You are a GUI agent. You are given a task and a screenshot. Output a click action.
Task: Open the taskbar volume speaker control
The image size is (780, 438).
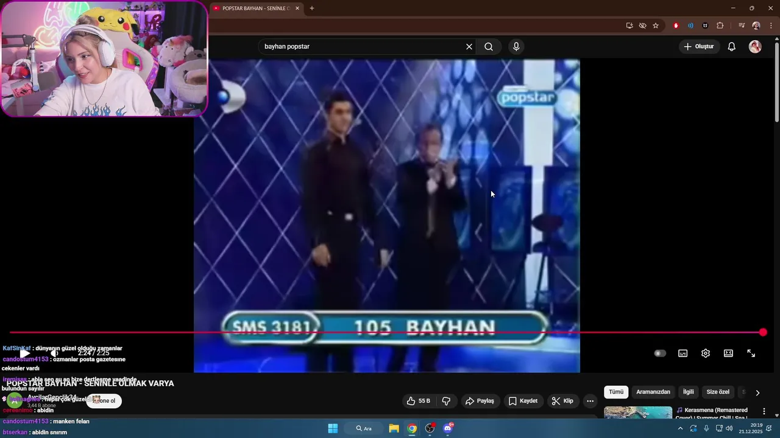[729, 428]
